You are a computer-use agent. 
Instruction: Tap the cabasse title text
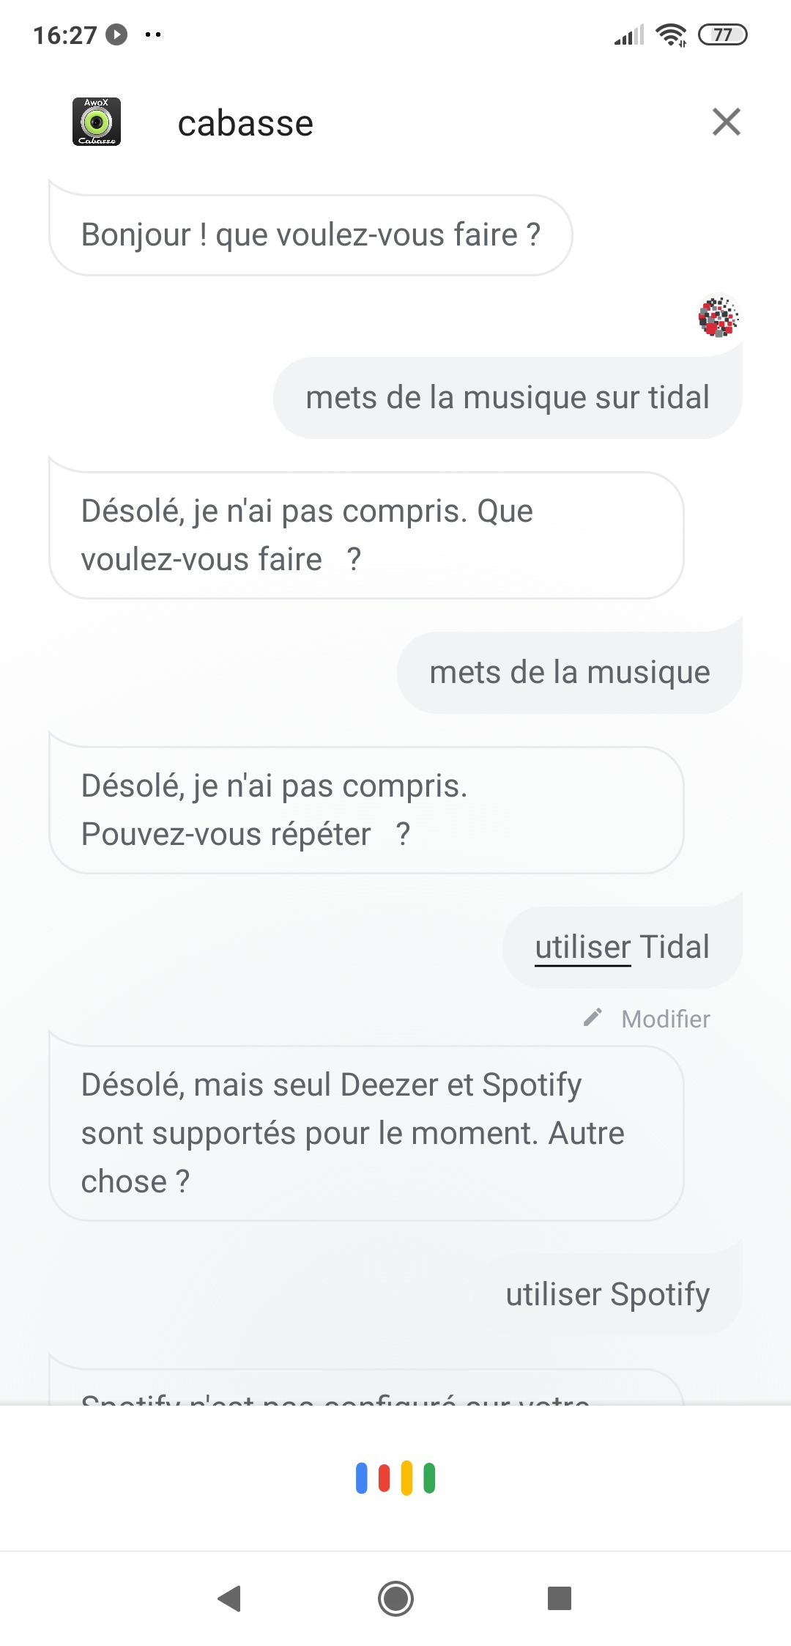click(245, 123)
